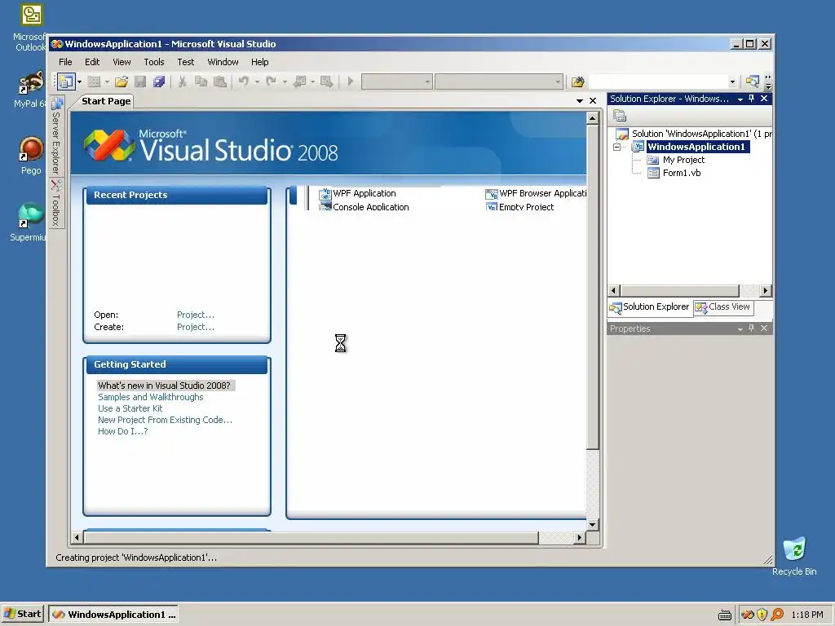Open the Toolbox side tab
This screenshot has width=835, height=626.
click(x=56, y=203)
